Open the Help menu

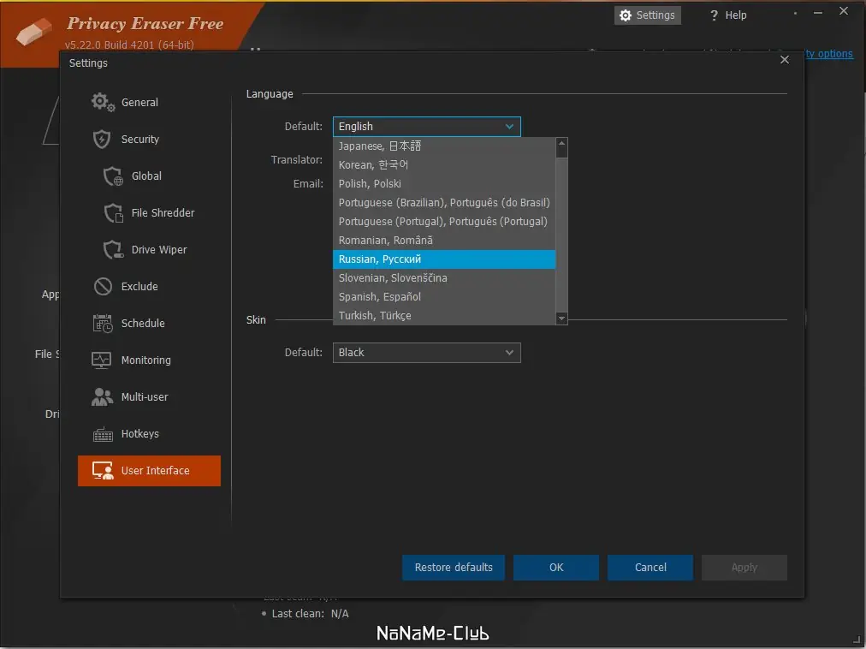pos(727,15)
